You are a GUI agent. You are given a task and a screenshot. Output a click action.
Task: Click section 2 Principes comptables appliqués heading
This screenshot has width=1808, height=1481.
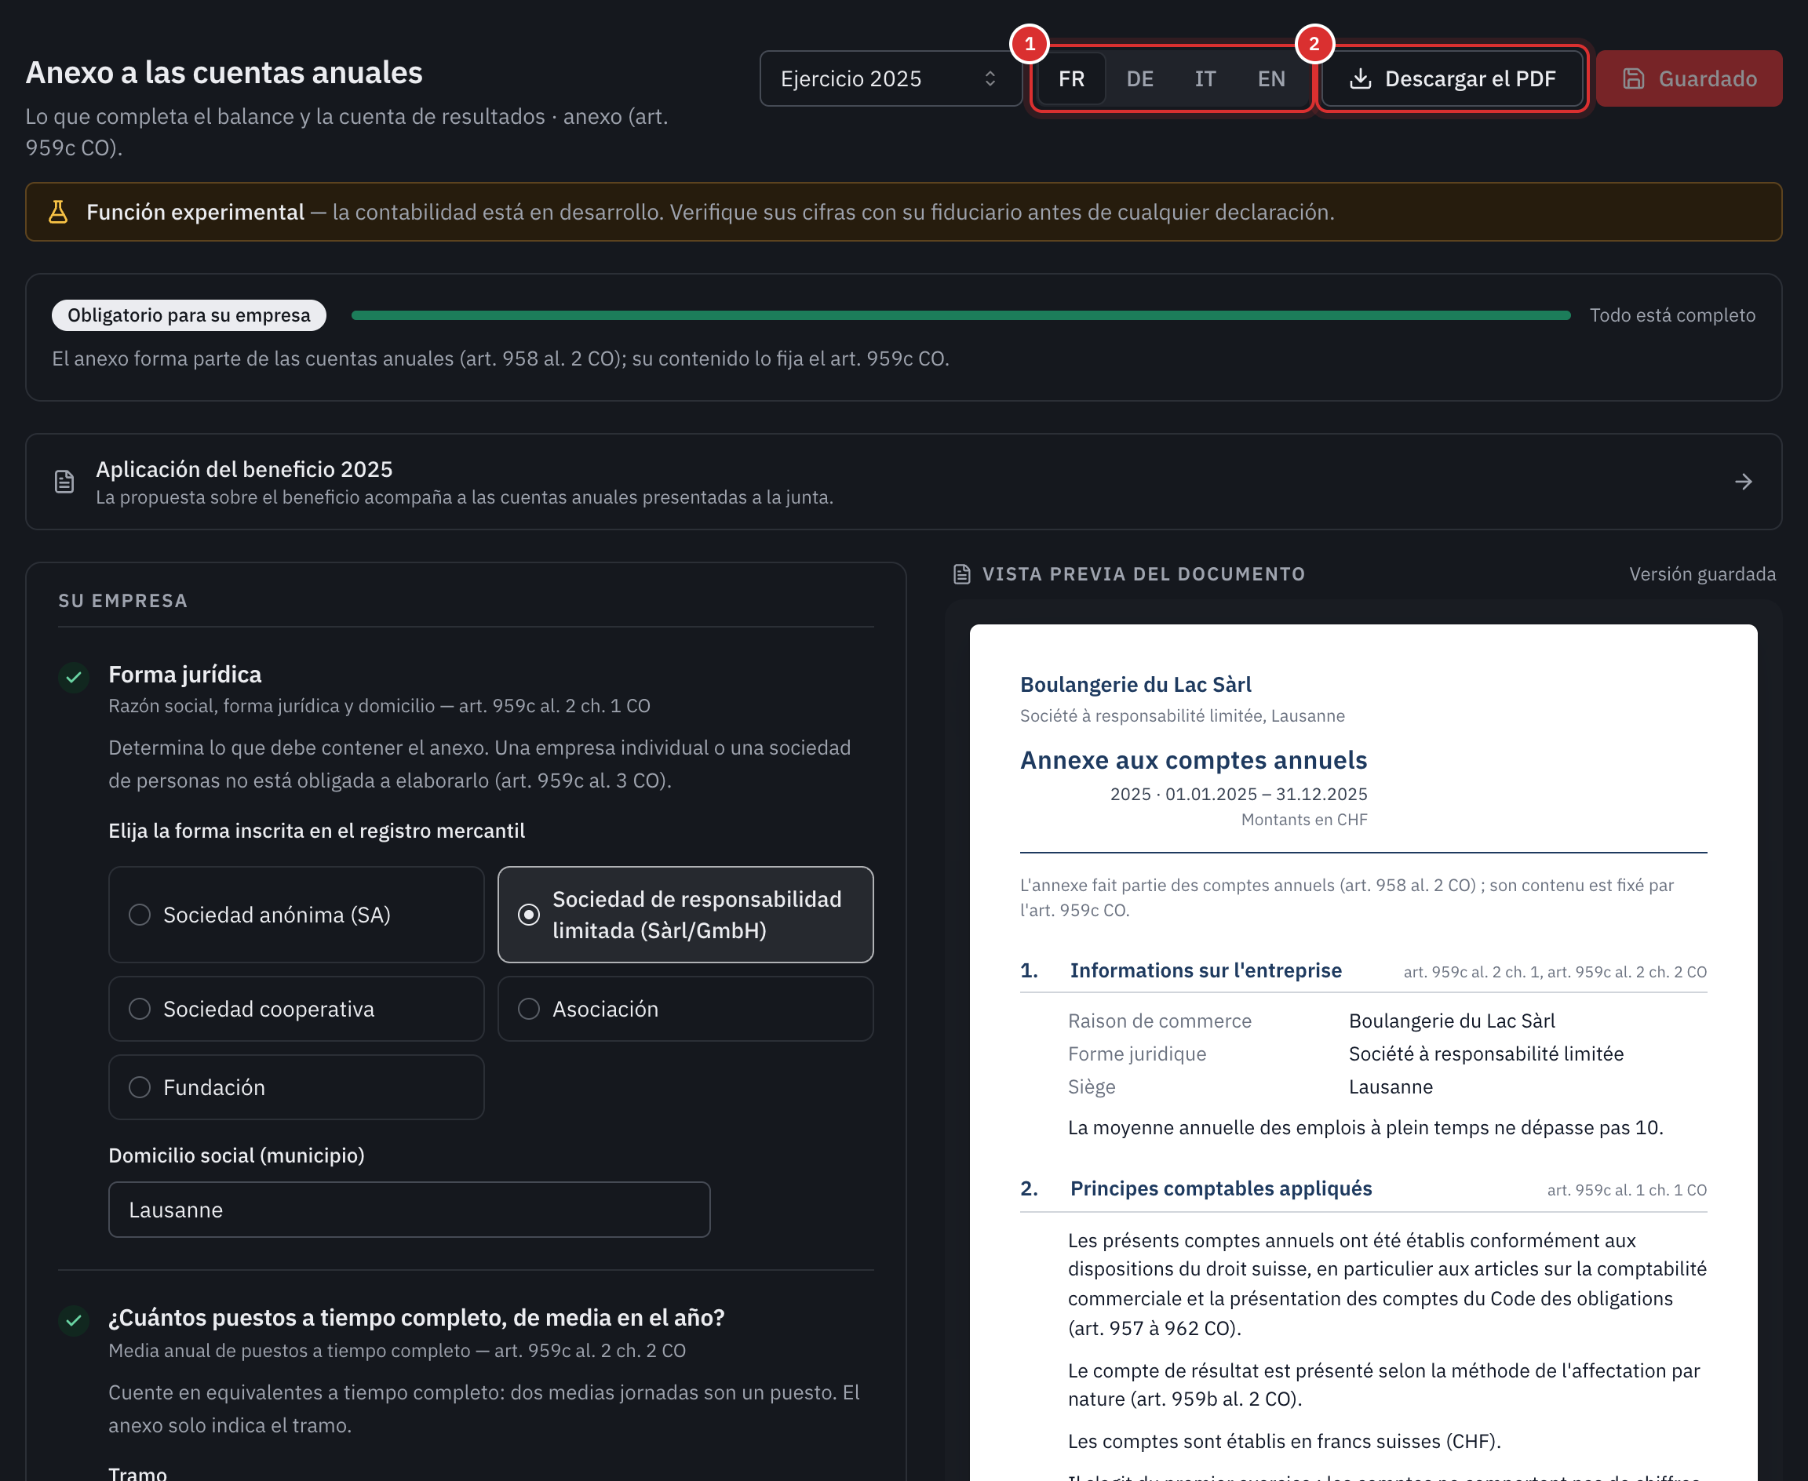tap(1220, 1188)
